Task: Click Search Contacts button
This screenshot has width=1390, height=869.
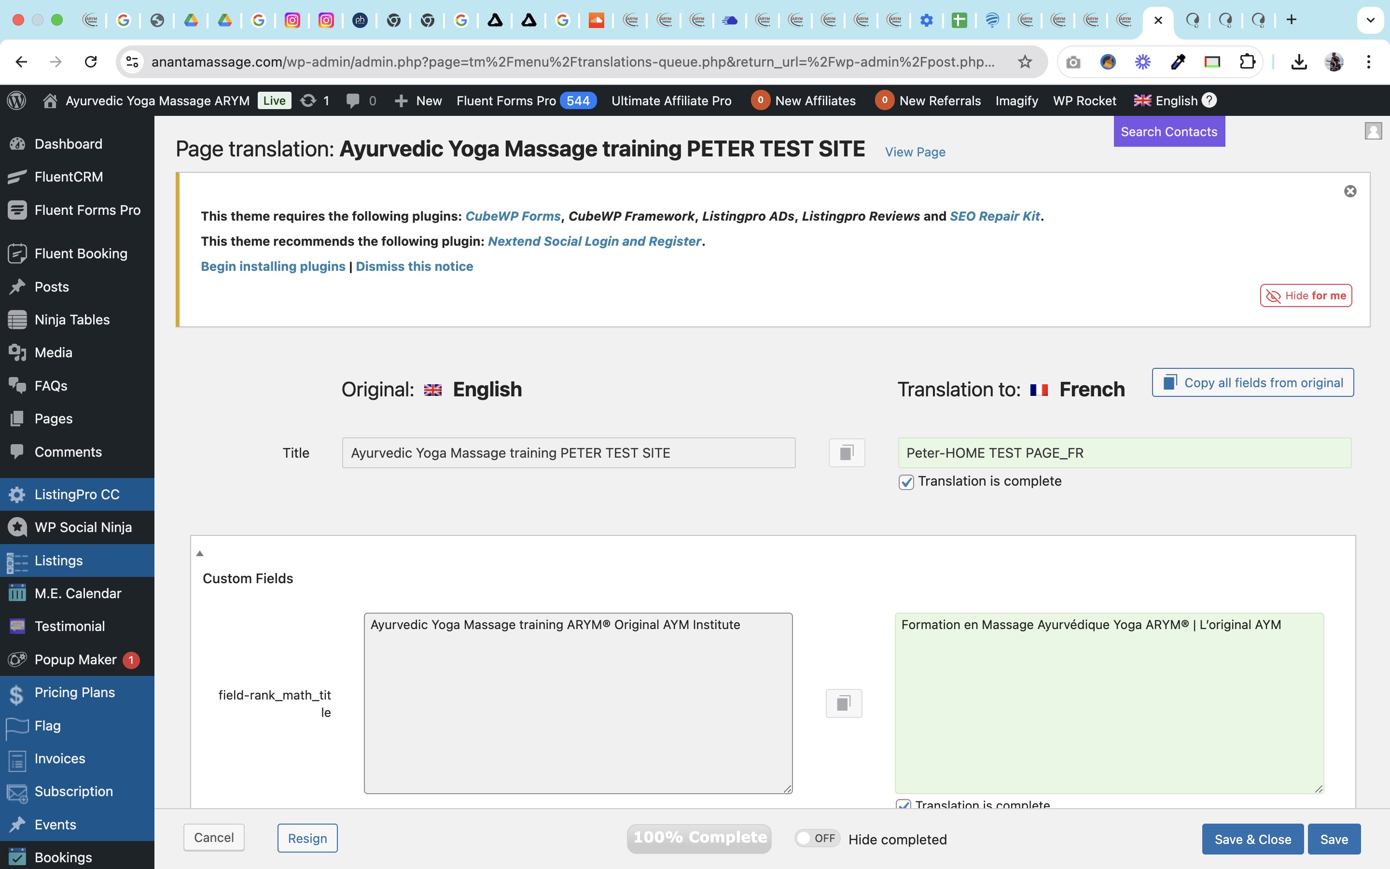Action: (1169, 132)
